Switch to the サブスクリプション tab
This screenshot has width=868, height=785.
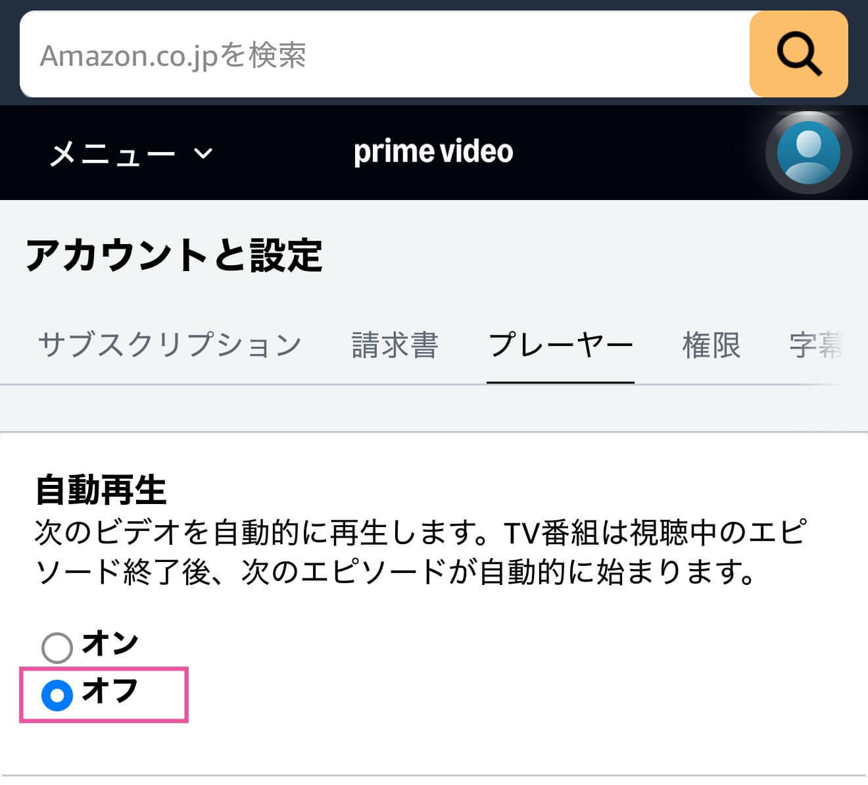pos(170,345)
